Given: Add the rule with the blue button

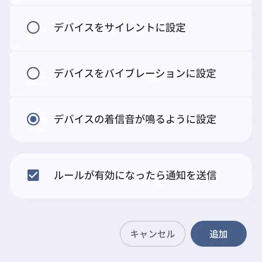Looking at the screenshot, I should (x=219, y=234).
